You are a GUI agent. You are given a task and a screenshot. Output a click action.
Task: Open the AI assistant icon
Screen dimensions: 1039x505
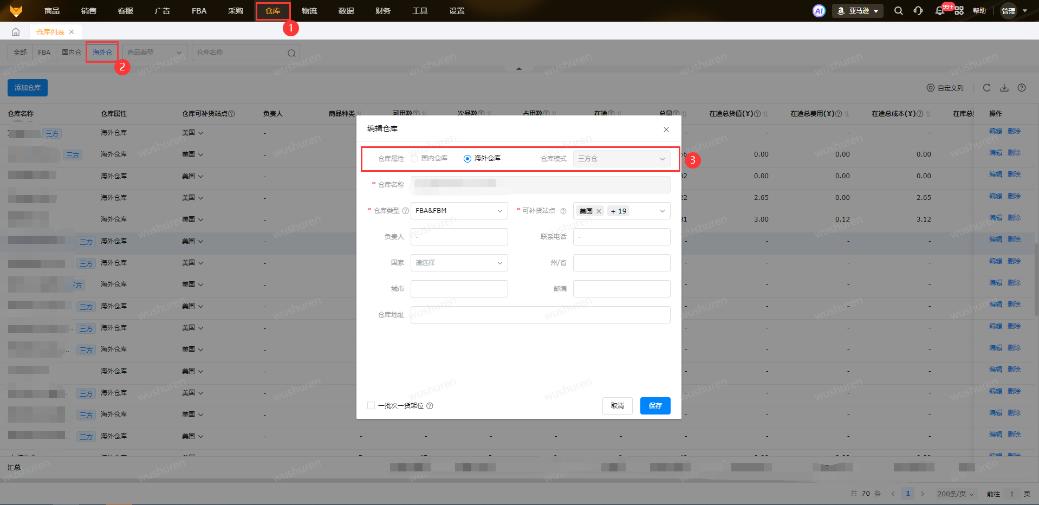[819, 11]
